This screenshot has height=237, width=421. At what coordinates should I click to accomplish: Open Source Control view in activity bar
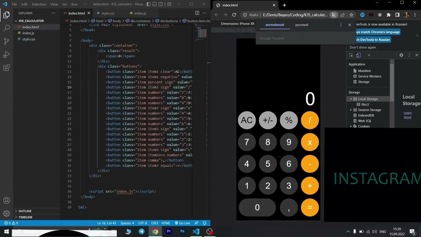(x=6, y=41)
